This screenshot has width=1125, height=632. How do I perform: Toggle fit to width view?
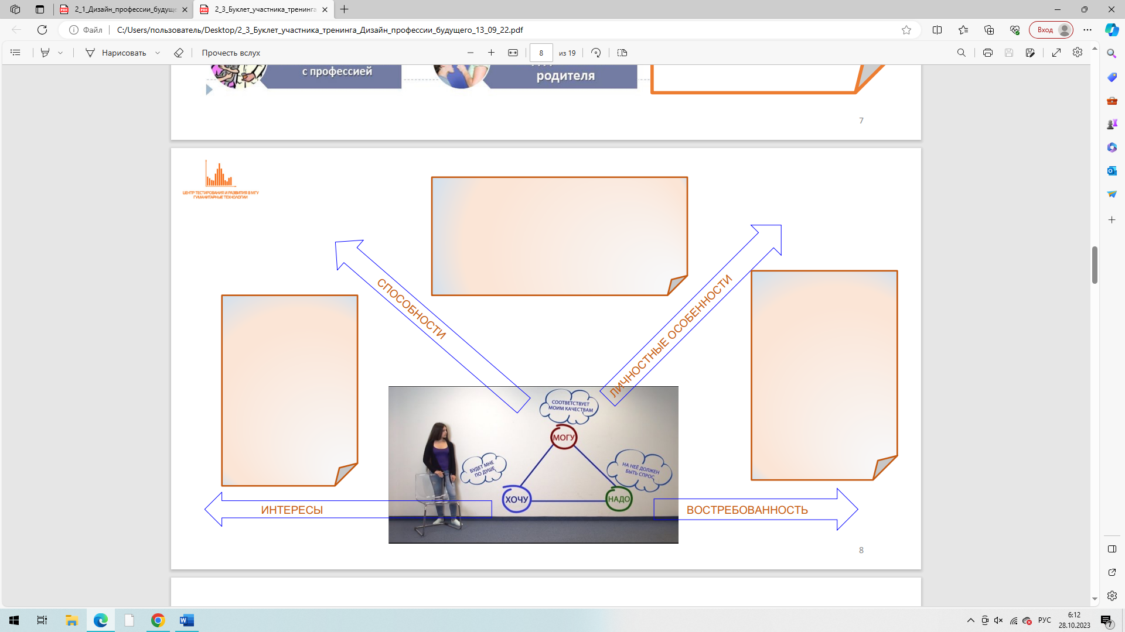(513, 53)
